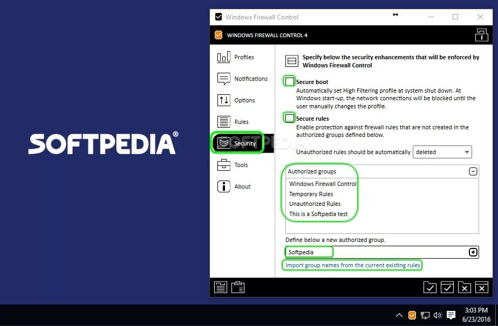498x326 pixels.
Task: Open the network tray icon
Action: [x=425, y=315]
